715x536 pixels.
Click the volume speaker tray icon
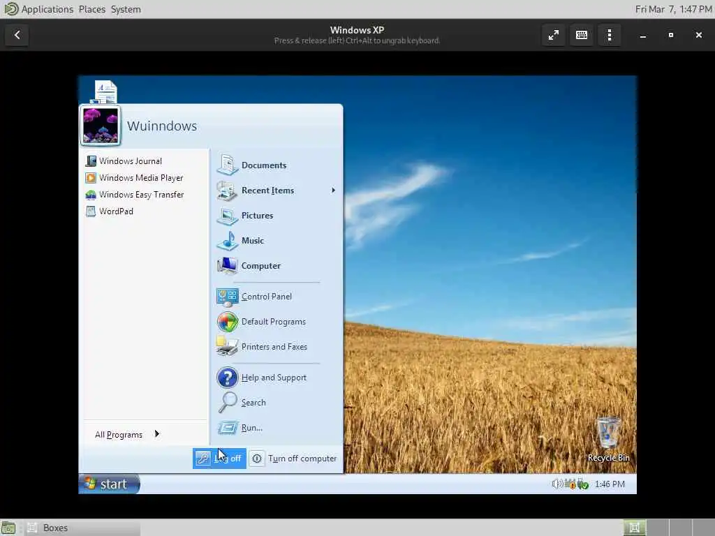[556, 484]
